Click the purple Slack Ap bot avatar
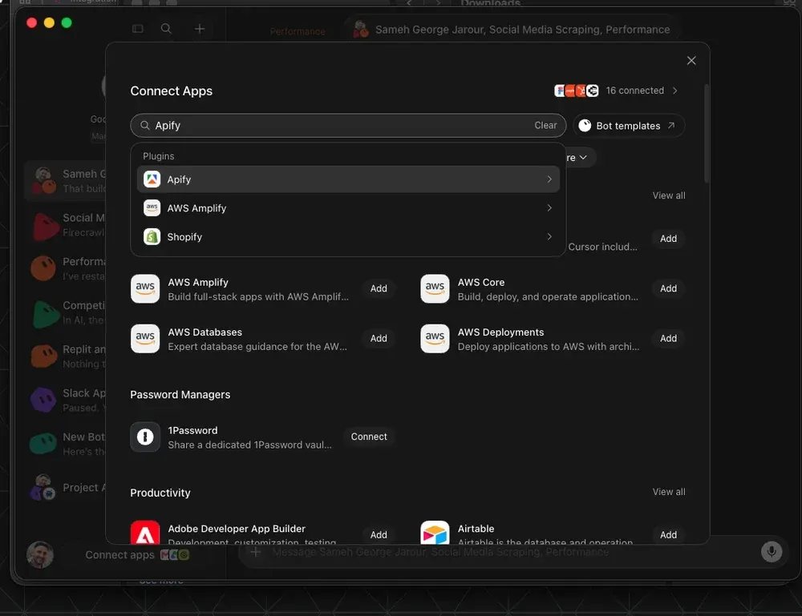Screen dimensions: 802x616 pyautogui.click(x=43, y=400)
